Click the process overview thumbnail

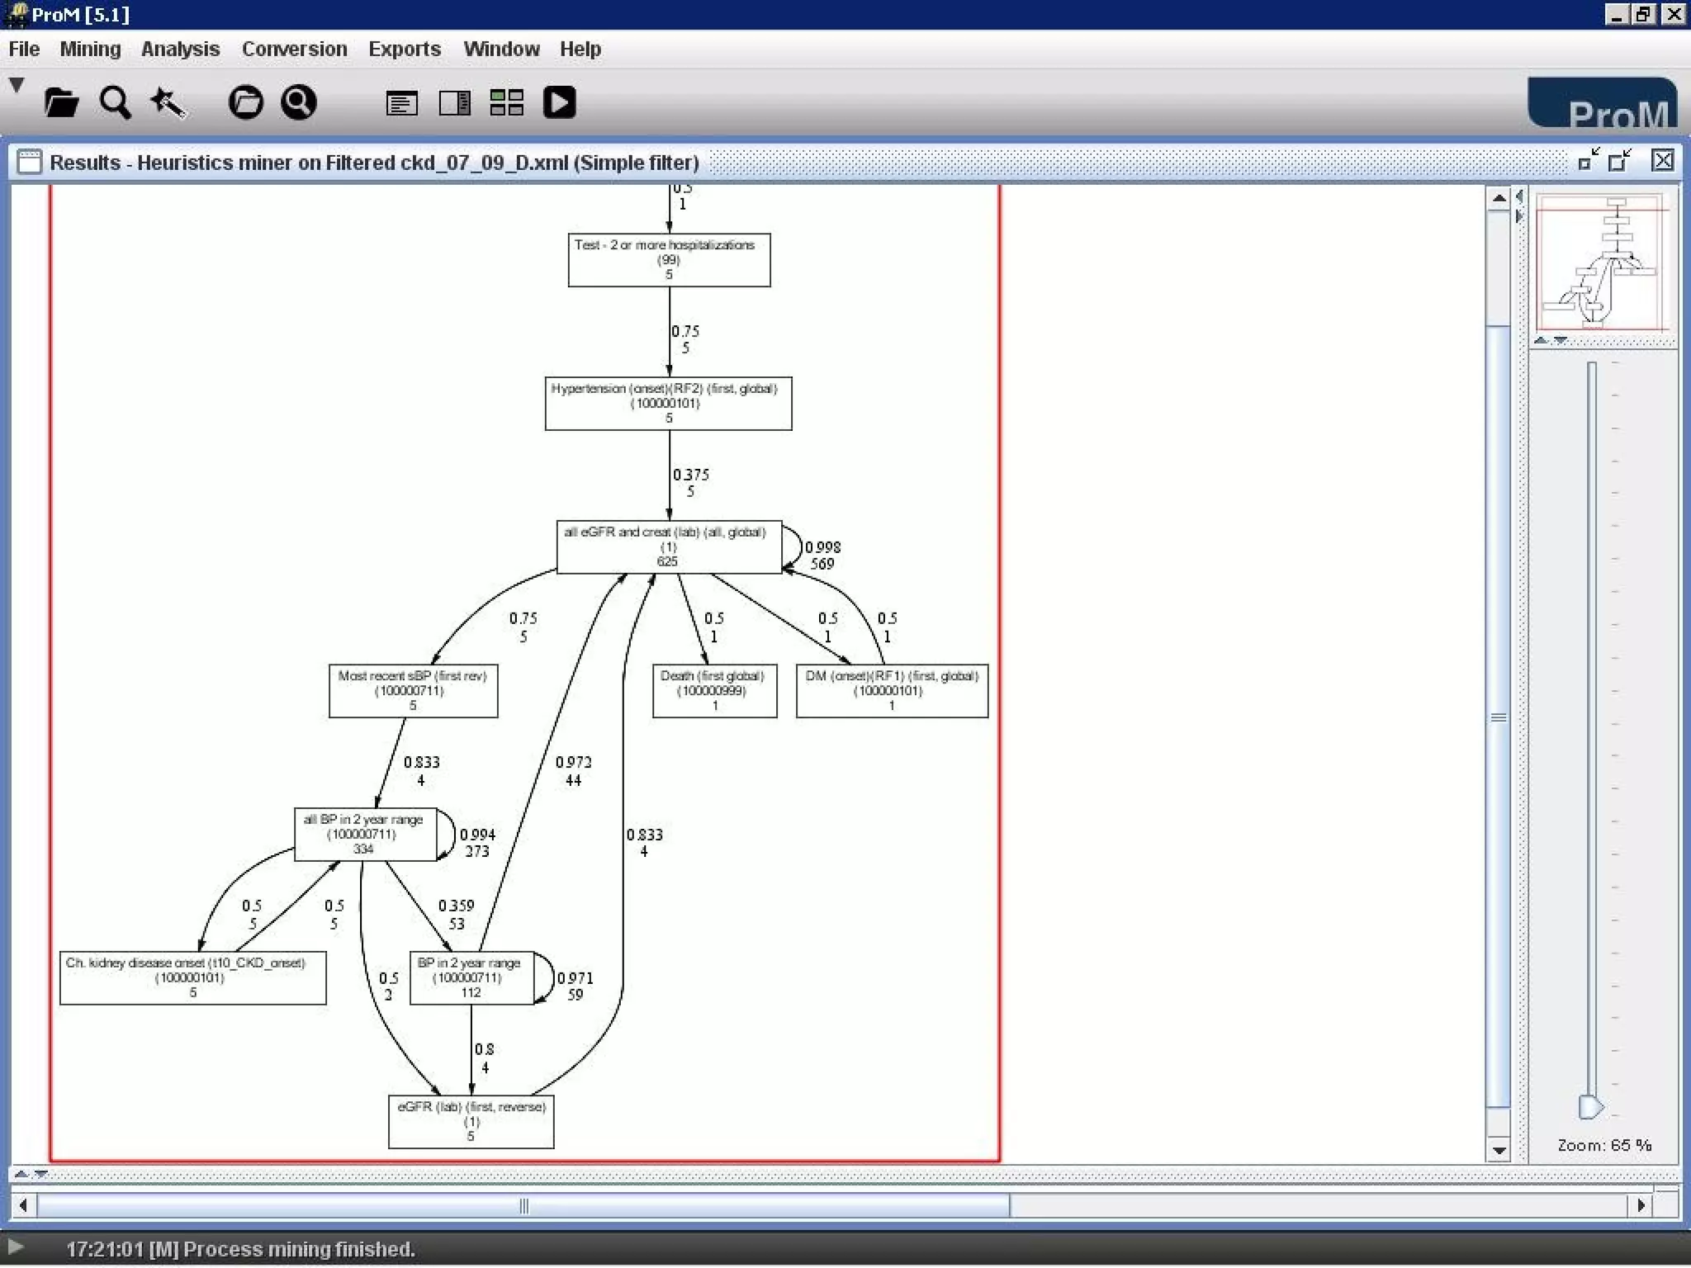point(1602,263)
